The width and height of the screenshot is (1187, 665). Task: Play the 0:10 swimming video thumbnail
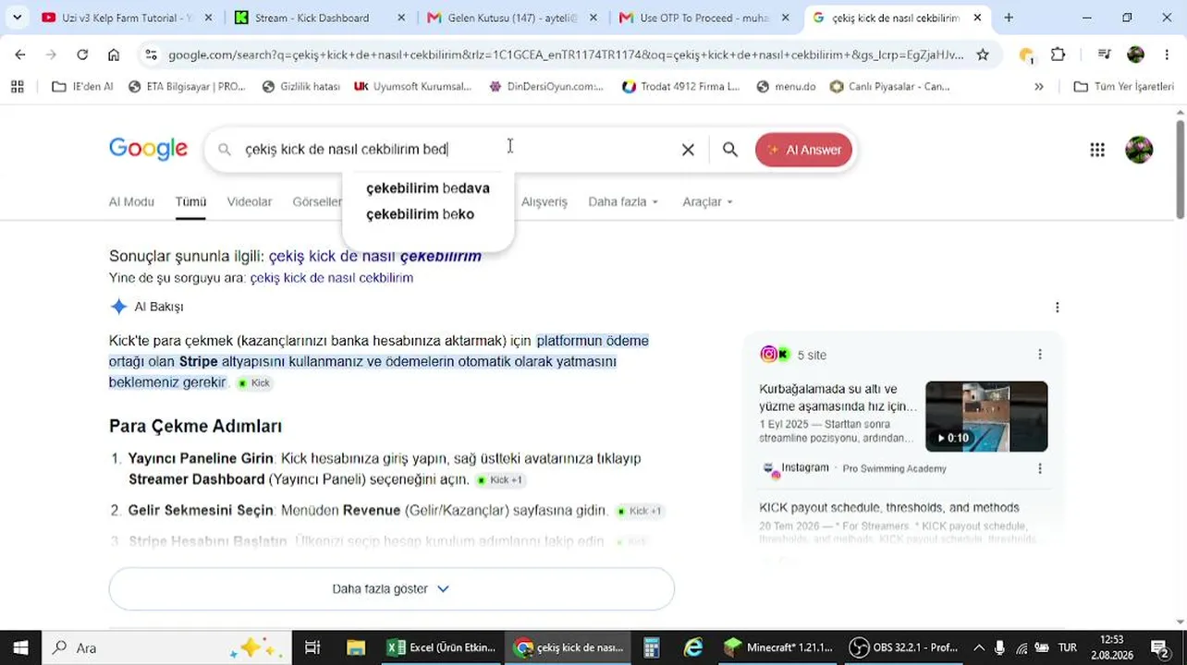[986, 416]
